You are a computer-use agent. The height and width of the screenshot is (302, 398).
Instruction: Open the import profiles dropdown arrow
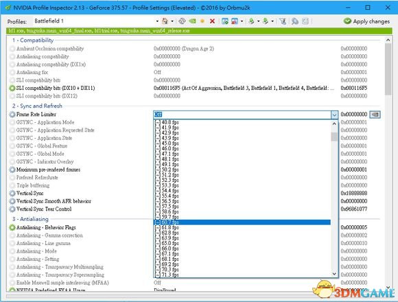pyautogui.click(x=272, y=21)
